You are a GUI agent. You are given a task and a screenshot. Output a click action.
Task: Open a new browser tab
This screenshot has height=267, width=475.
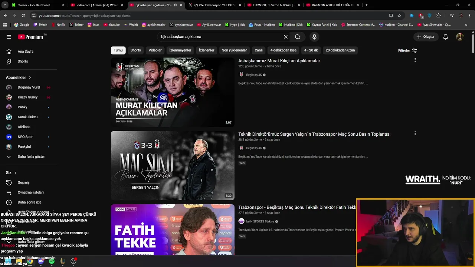click(367, 5)
